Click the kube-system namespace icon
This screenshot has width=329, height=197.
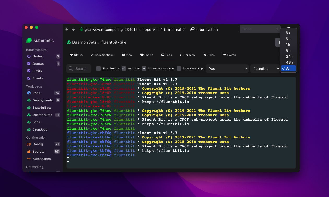[192, 30]
